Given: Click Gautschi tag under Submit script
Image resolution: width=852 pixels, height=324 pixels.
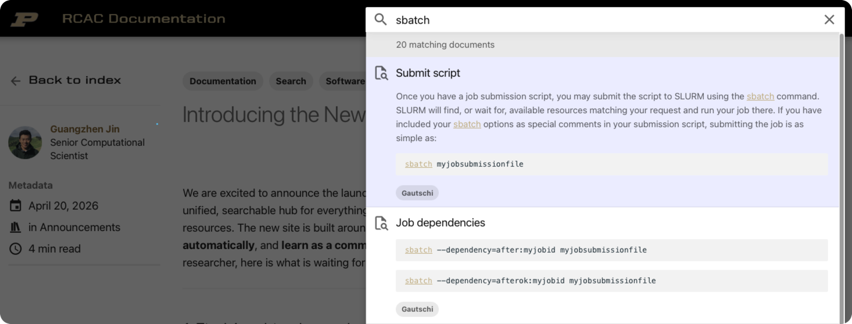Looking at the screenshot, I should pos(417,193).
